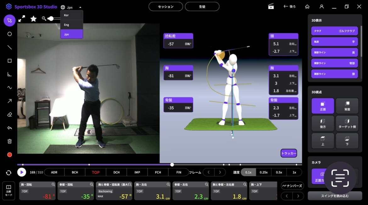Mark swing with the star favorite icon

pyautogui.click(x=33, y=19)
